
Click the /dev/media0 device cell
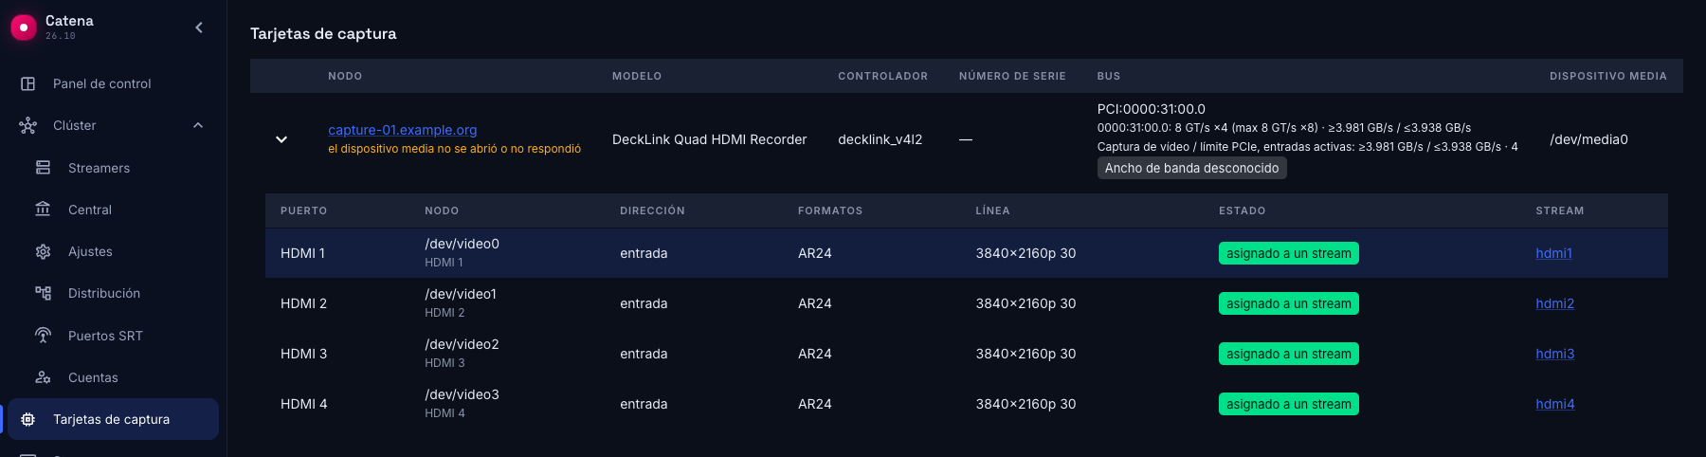click(x=1588, y=139)
